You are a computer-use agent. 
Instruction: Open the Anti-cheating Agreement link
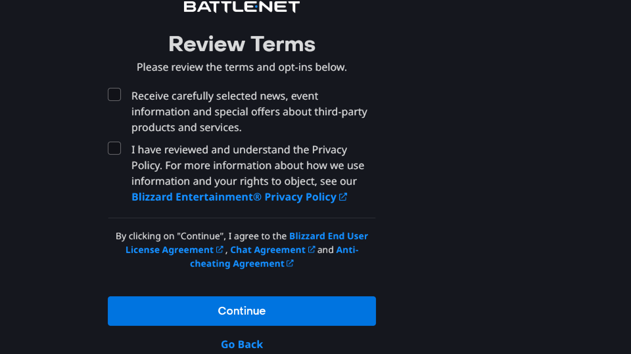point(237,264)
